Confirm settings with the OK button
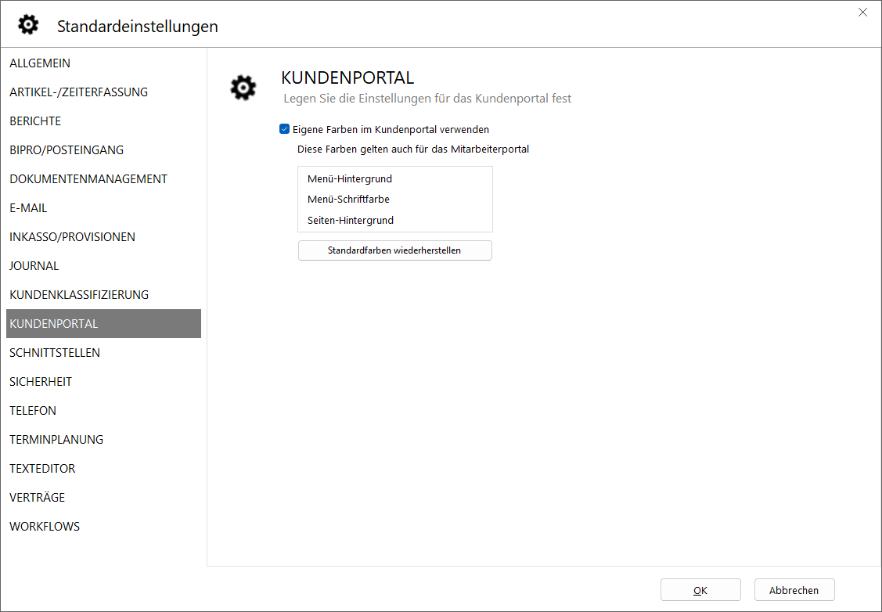This screenshot has width=882, height=612. [x=700, y=590]
